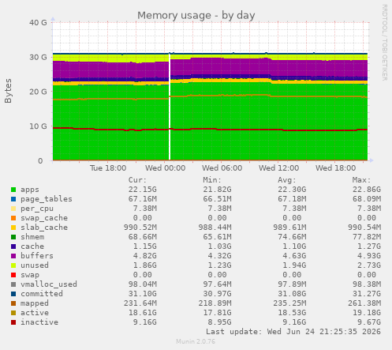Click the "40 G" axis tick label
This screenshot has height=350, width=392.
[38, 23]
